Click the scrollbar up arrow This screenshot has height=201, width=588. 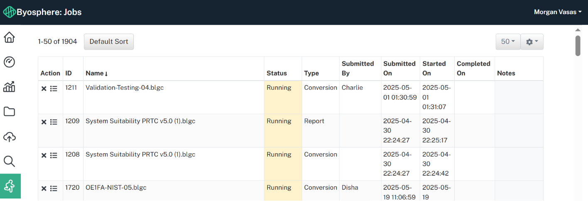[x=578, y=30]
